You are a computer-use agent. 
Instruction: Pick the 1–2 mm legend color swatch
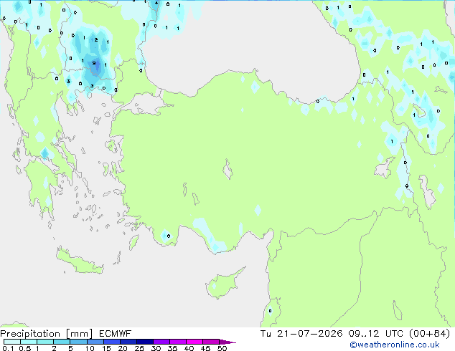pyautogui.click(x=45, y=342)
